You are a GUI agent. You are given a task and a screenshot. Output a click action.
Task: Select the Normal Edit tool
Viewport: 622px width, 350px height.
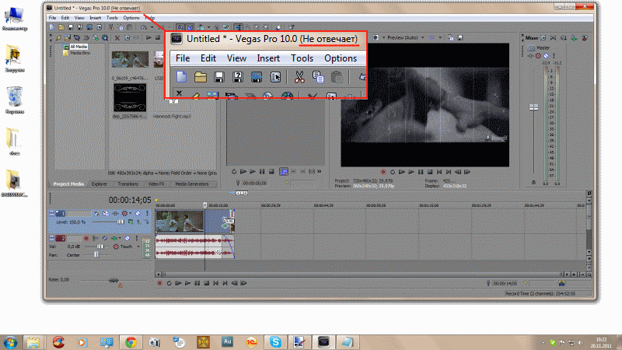pos(238,27)
